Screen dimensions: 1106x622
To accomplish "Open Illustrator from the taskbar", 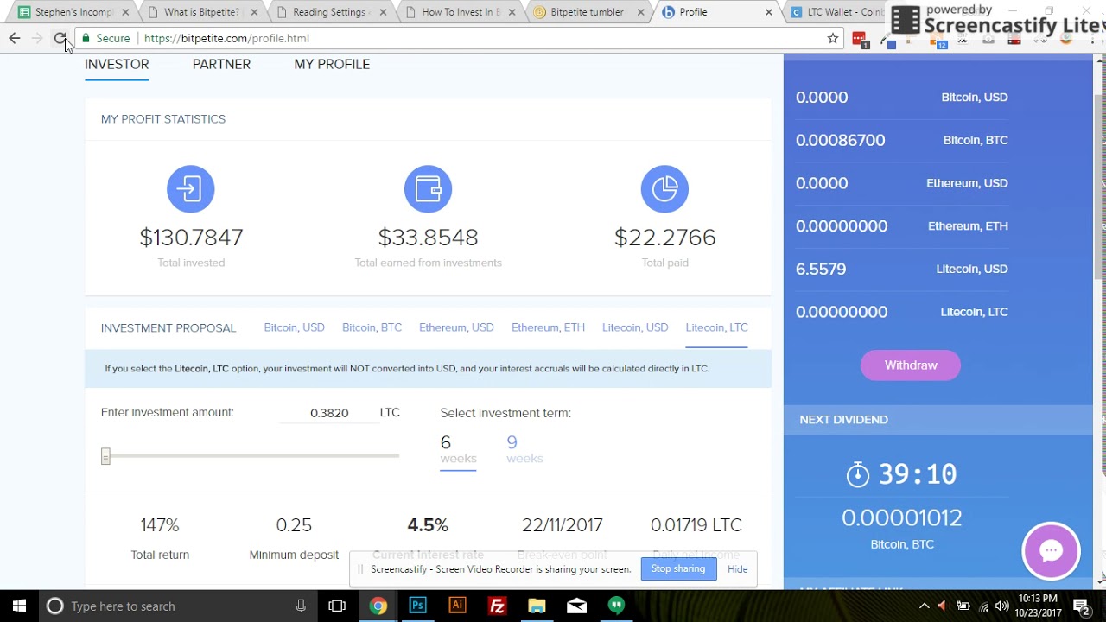I will [457, 606].
